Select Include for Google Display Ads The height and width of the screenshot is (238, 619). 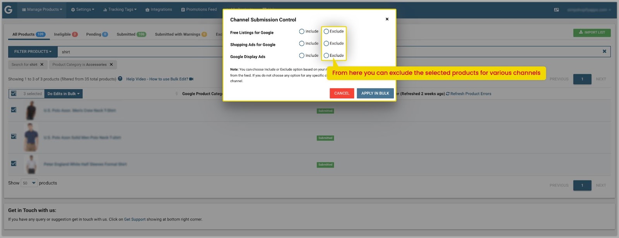[x=302, y=56]
